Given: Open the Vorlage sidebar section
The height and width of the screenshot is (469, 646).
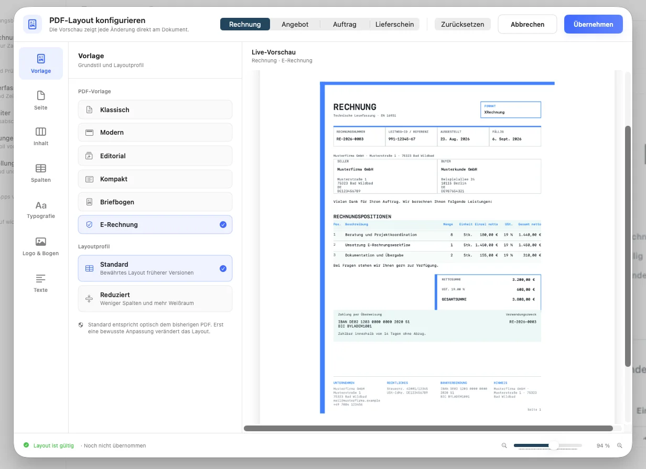Looking at the screenshot, I should 41,63.
